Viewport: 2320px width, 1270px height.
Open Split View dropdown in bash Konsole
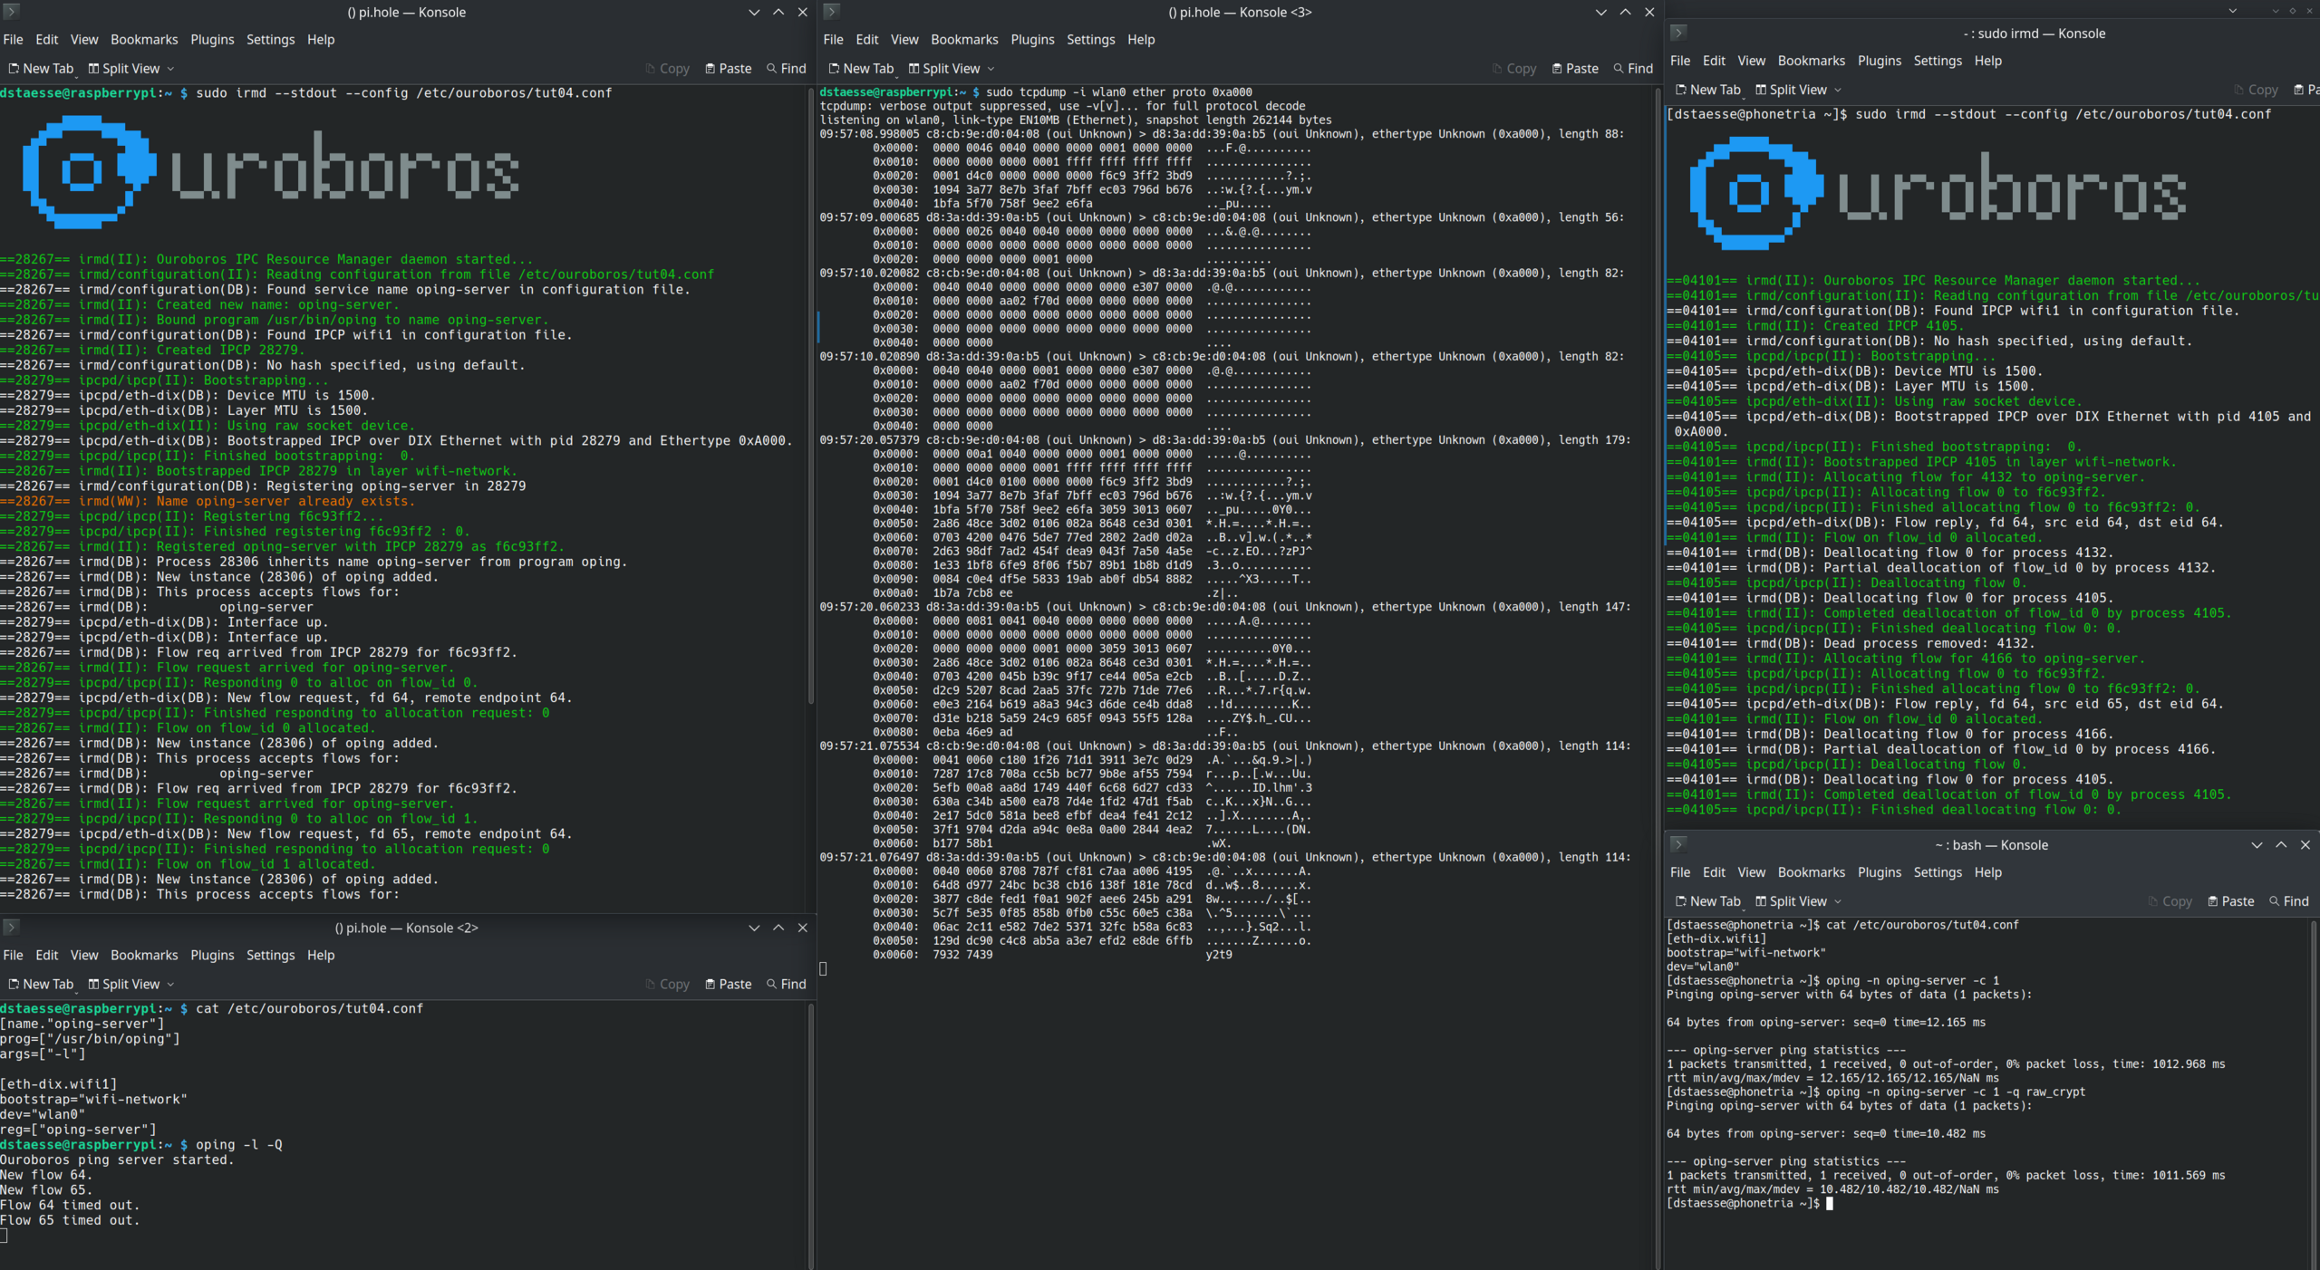pos(1838,901)
